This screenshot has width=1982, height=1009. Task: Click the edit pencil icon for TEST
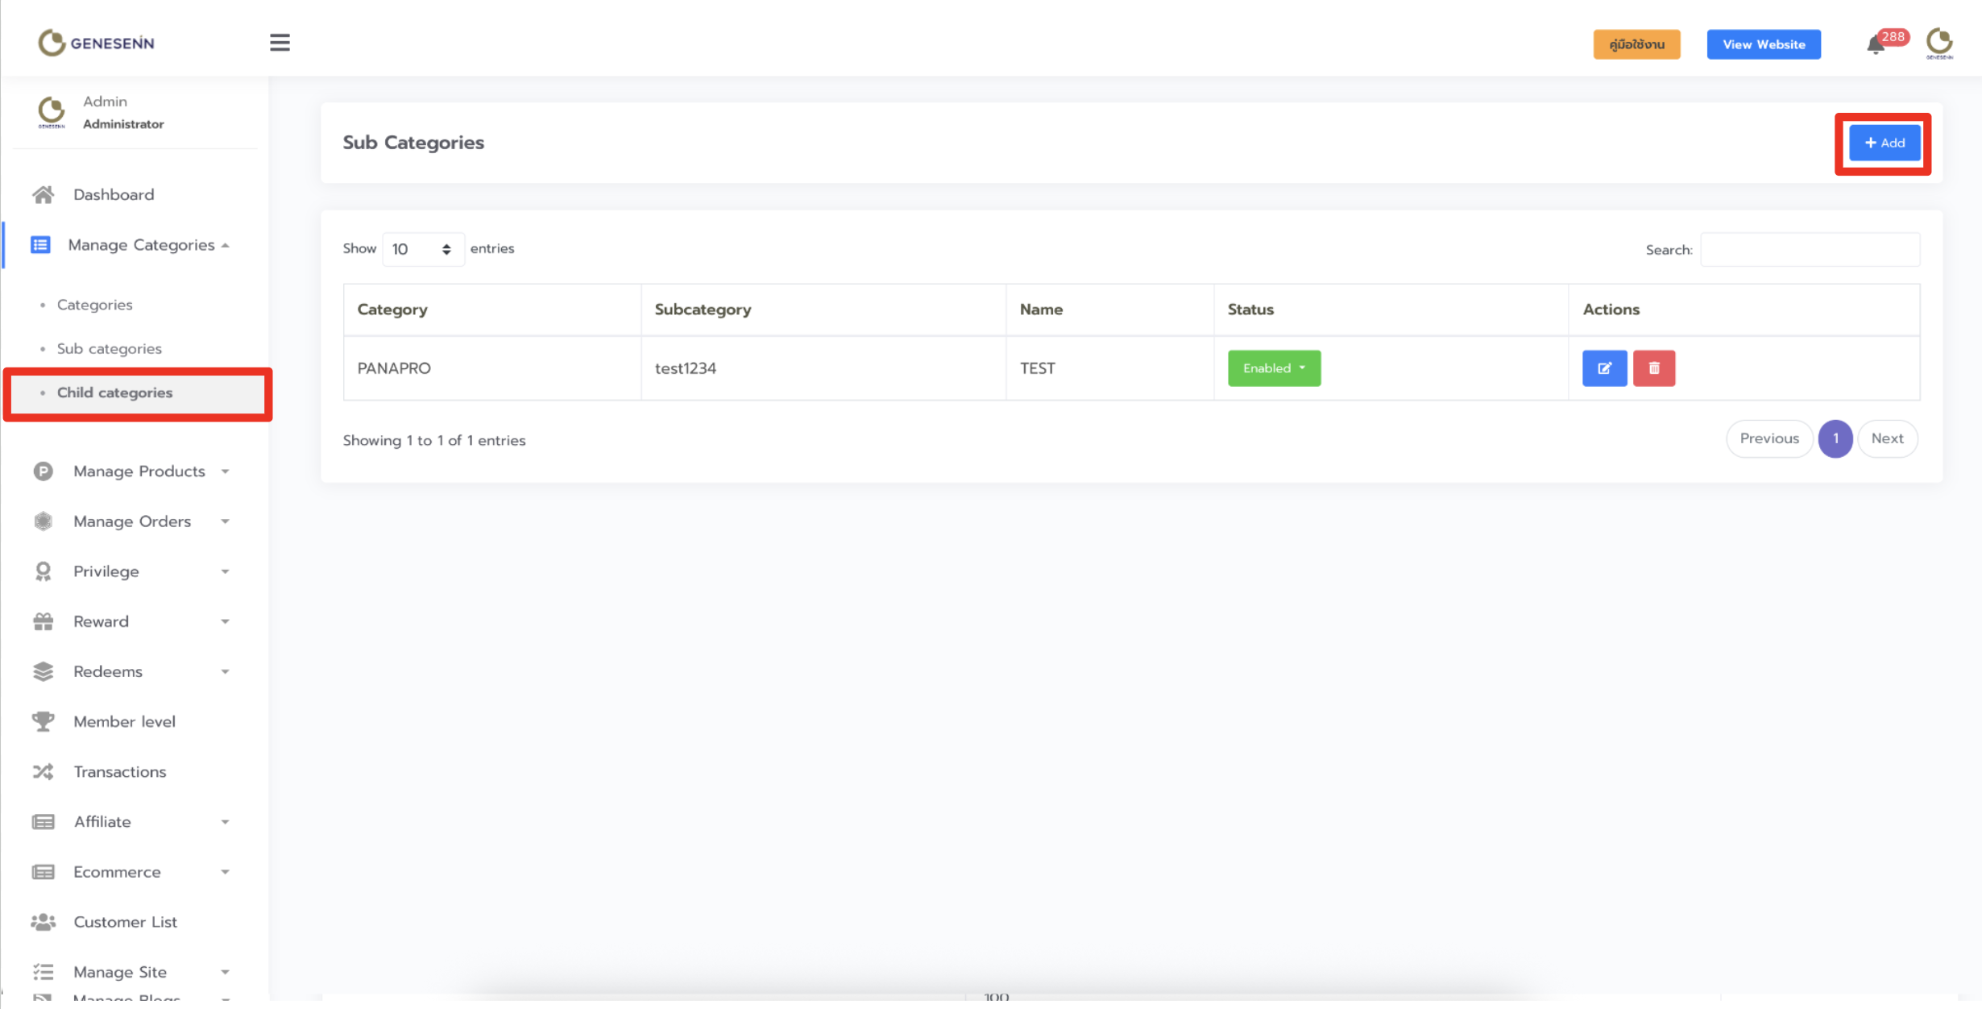tap(1604, 368)
